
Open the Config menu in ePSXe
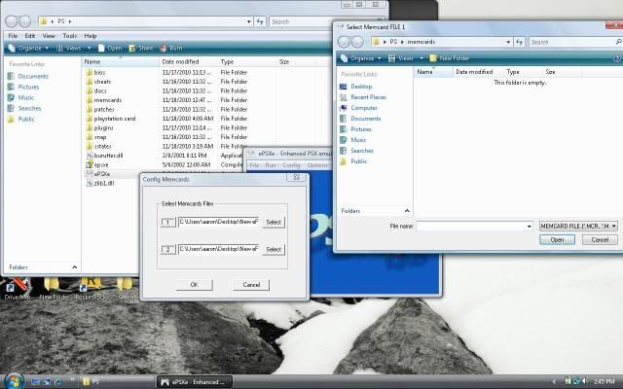291,165
